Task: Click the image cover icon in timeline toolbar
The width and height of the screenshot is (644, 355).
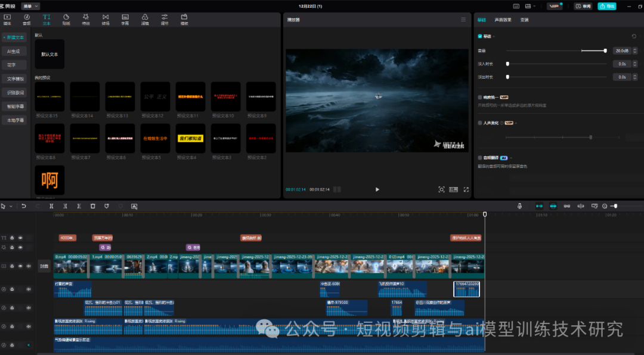Action: pos(134,206)
